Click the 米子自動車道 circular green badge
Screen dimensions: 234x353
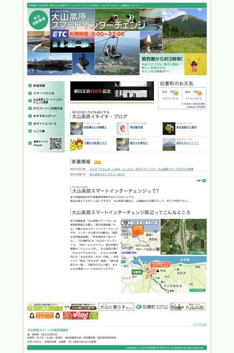coord(39,20)
